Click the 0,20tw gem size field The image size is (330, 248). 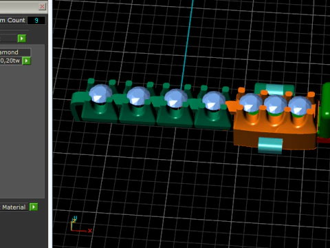11,61
